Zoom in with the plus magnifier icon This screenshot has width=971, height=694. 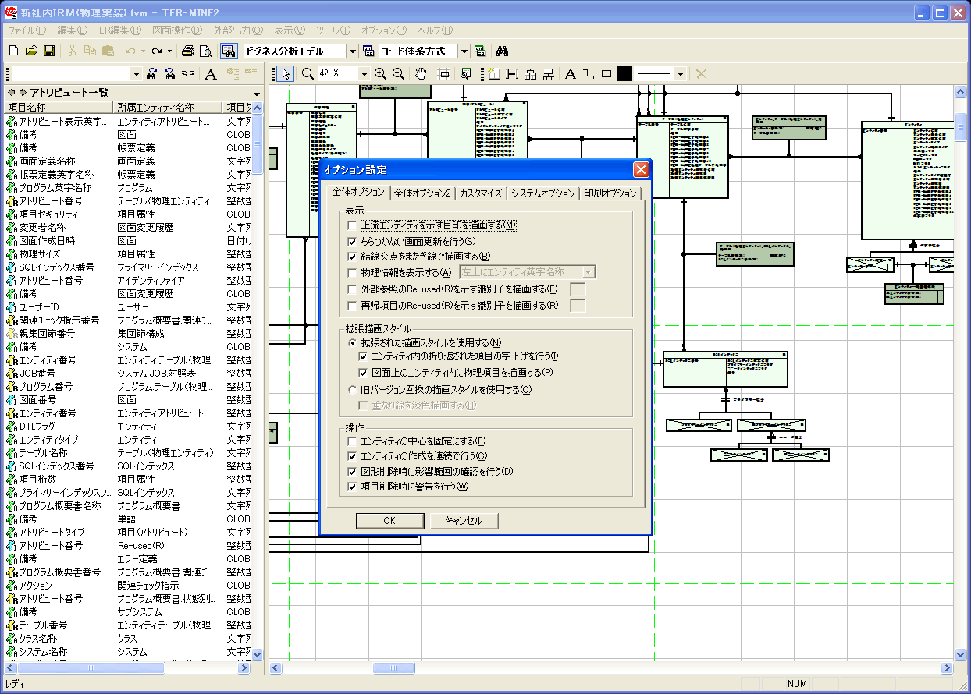coord(380,73)
